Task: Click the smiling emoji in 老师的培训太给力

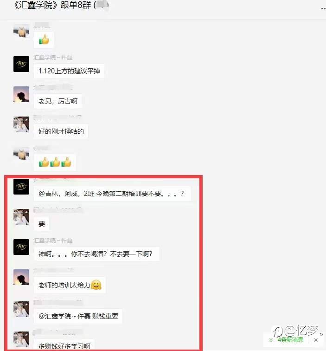Action: [96, 285]
